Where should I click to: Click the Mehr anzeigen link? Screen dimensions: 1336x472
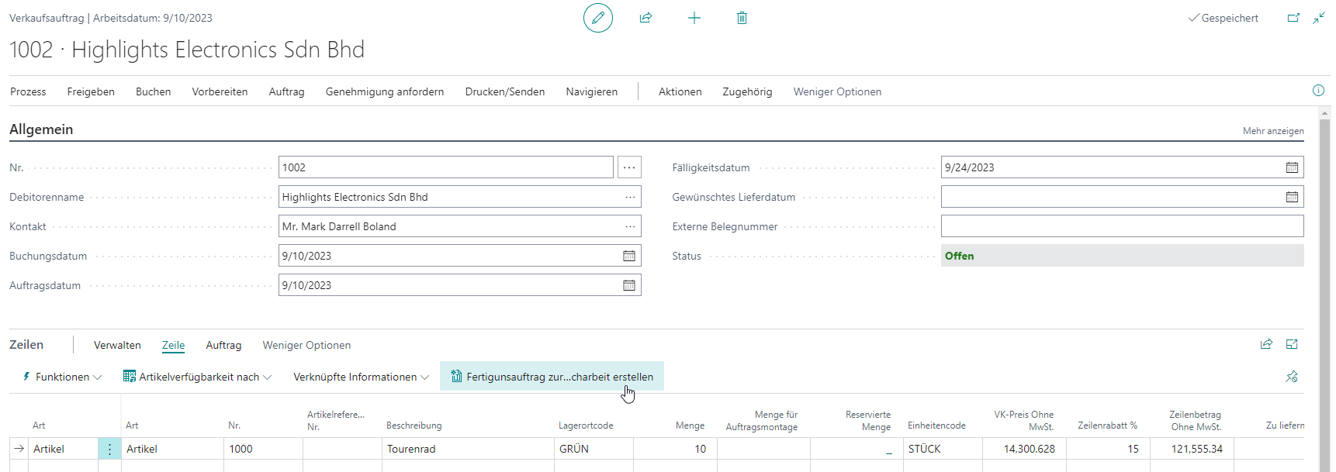click(x=1273, y=131)
